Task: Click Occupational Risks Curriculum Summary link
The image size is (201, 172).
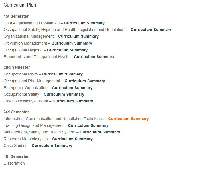Action: [62, 74]
